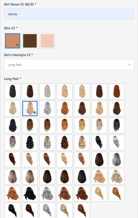This screenshot has height=218, width=138.
Task: Select the gray layered hair beside selected style
Action: tap(47, 108)
